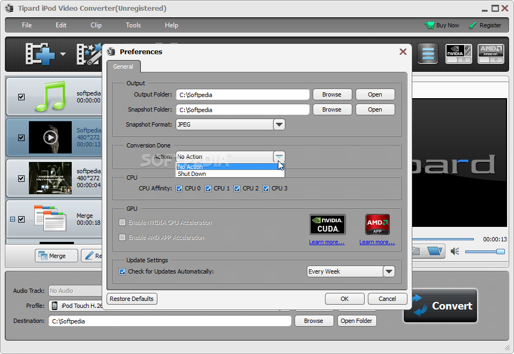
Task: Open the Profile iPod Touch dropdown
Action: pos(76,306)
